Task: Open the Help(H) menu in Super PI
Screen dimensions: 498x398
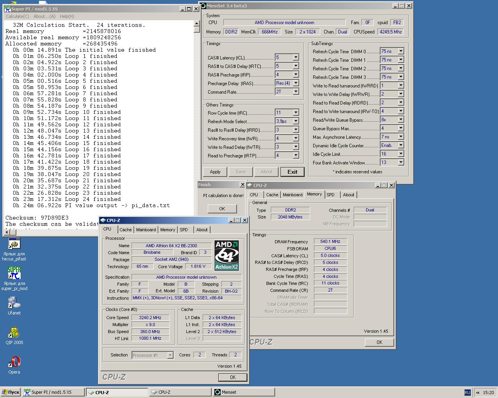Action: coord(67,16)
